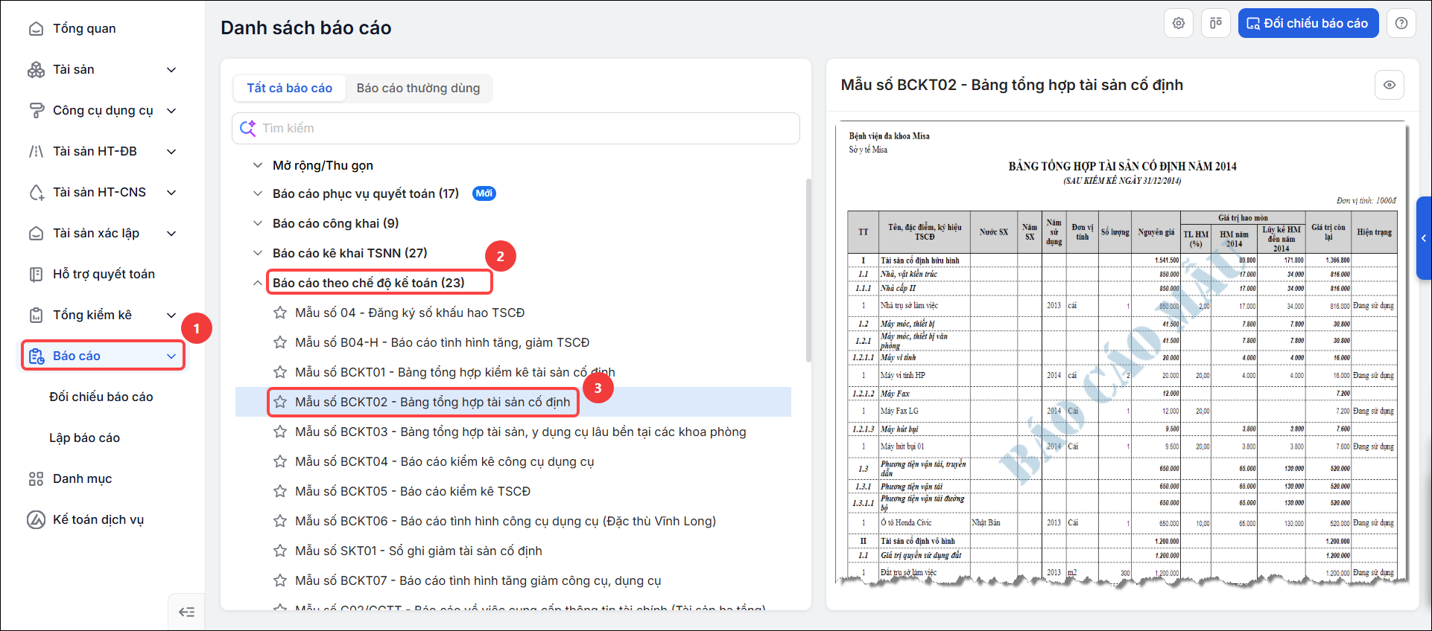Click the Mới badge on quyết toán group

point(484,193)
